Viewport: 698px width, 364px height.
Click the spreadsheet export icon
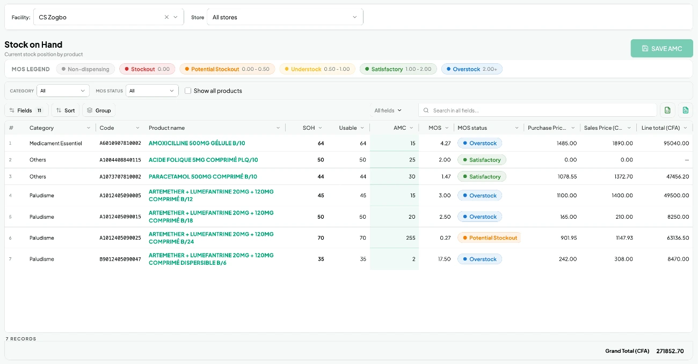tap(667, 110)
